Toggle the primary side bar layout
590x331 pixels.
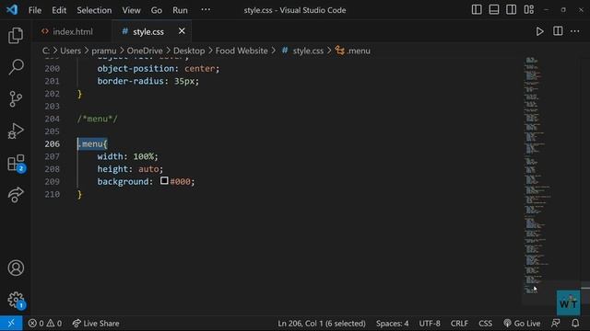(477, 10)
